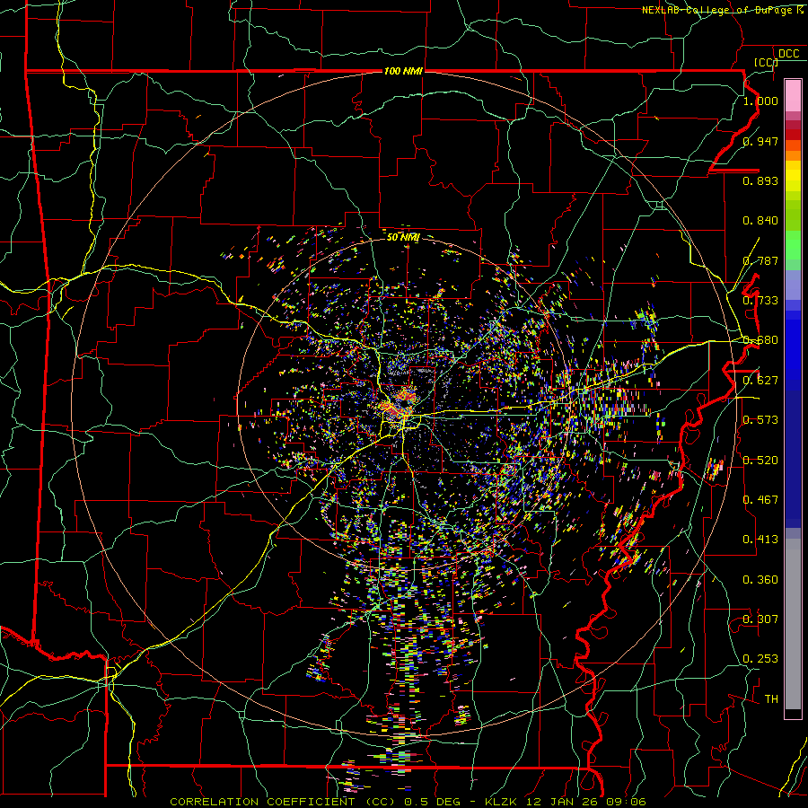Select the 0.840 value on the scale
This screenshot has height=808, width=808.
(x=760, y=221)
